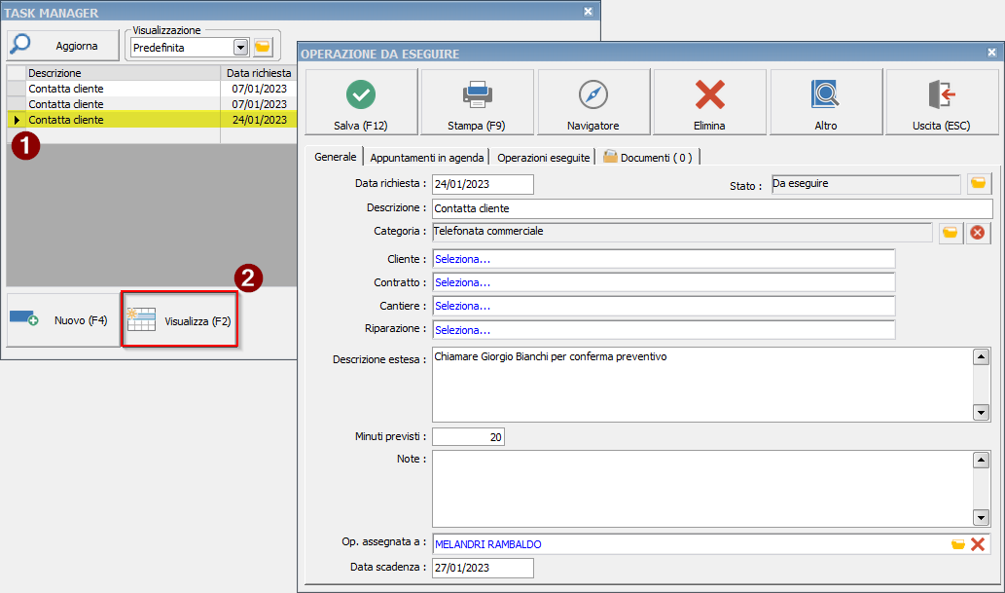Open the folder icon beside Categoria field

951,233
